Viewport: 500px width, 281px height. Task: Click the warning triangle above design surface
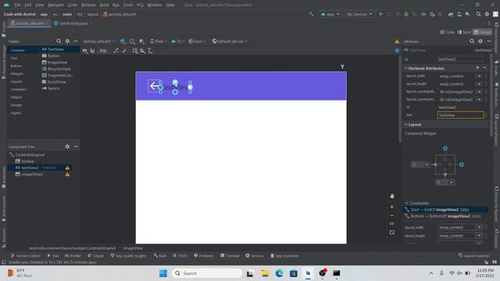[397, 41]
